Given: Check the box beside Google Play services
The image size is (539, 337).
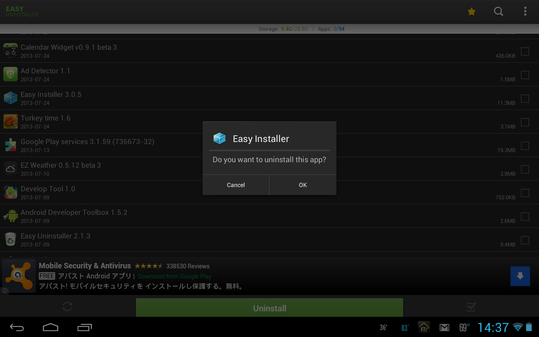Looking at the screenshot, I should pos(525,146).
